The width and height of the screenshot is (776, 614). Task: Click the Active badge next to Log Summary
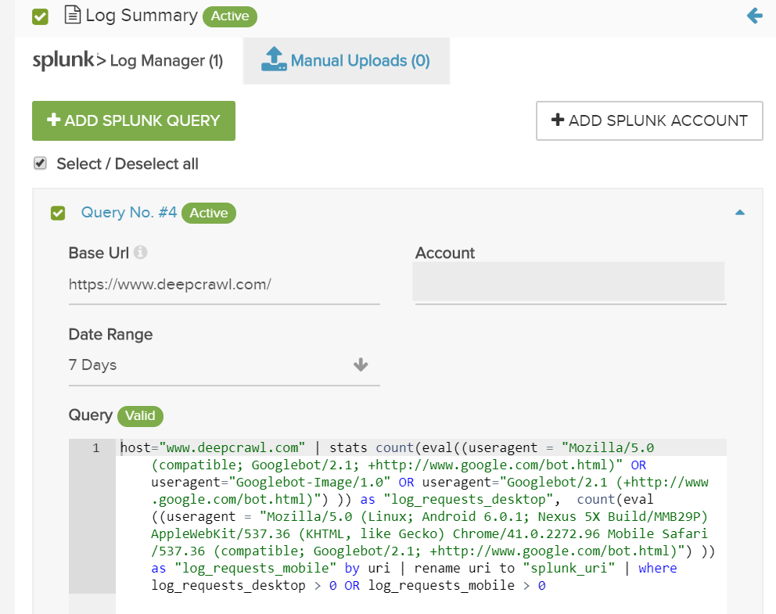[229, 16]
